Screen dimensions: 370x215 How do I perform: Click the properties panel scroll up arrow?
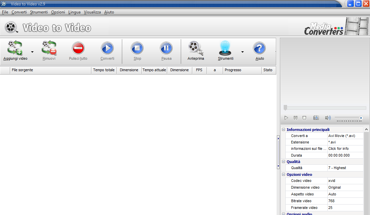click(x=366, y=129)
